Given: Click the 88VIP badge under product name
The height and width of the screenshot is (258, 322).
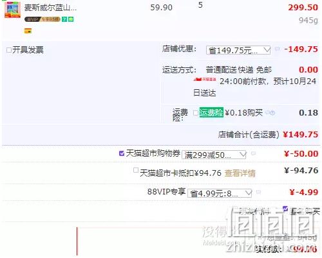Looking at the screenshot, I should [42, 19].
